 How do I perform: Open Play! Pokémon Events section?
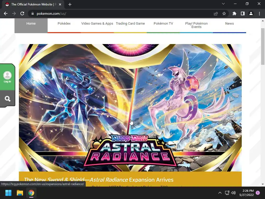point(196,25)
